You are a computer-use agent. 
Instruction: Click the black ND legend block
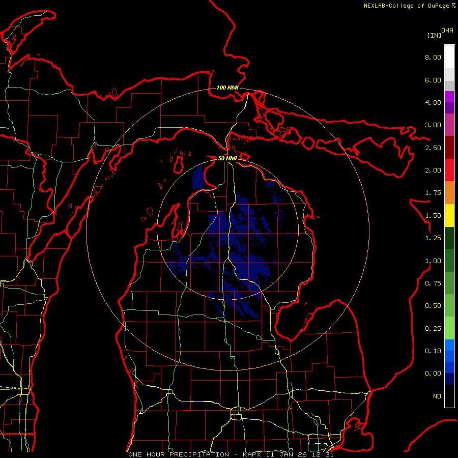[x=449, y=396]
